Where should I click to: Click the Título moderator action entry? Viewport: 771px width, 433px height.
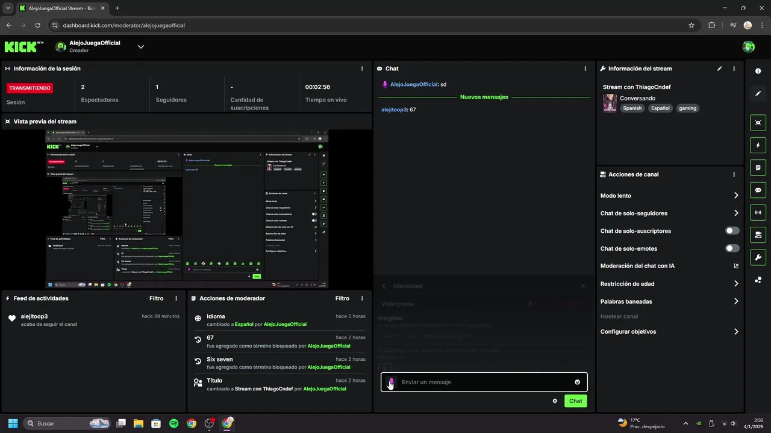click(279, 385)
